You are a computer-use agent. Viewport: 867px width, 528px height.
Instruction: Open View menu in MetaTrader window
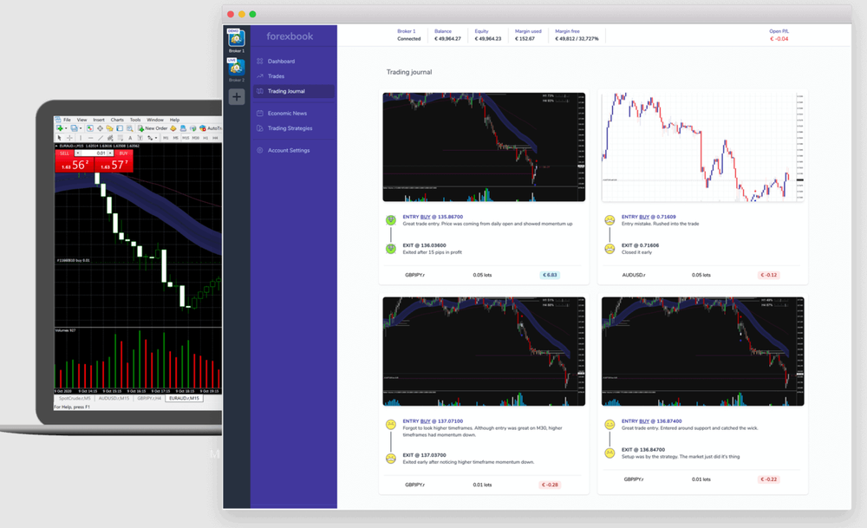[81, 120]
